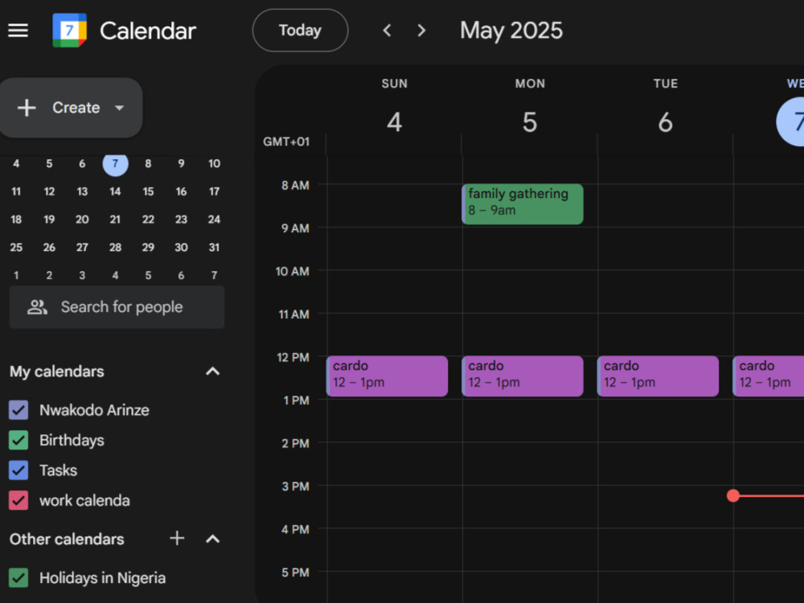Image resolution: width=804 pixels, height=603 pixels.
Task: Open the family gathering event
Action: pyautogui.click(x=523, y=204)
